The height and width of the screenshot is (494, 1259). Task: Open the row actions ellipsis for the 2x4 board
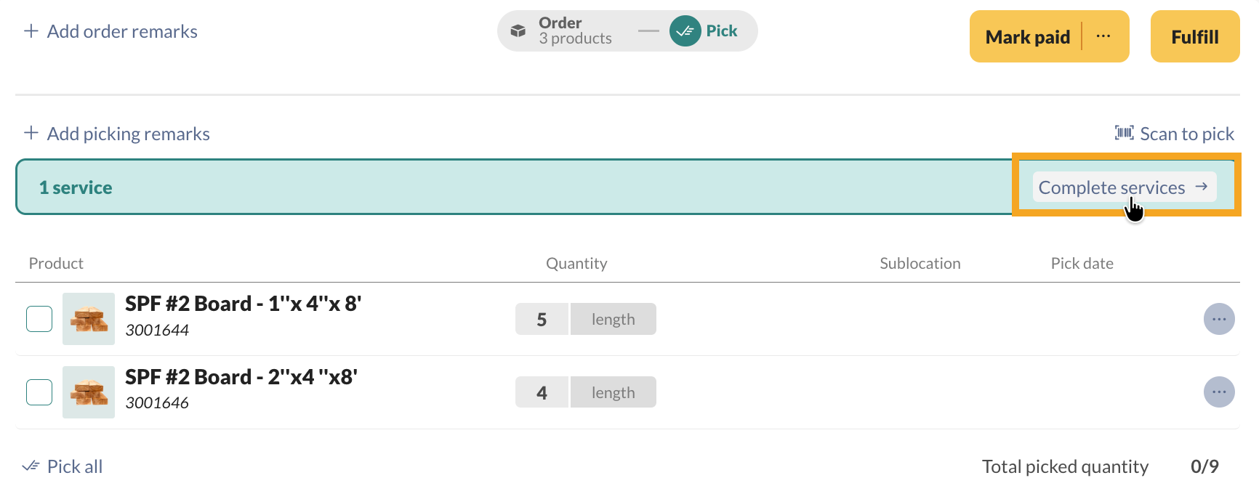click(x=1220, y=392)
